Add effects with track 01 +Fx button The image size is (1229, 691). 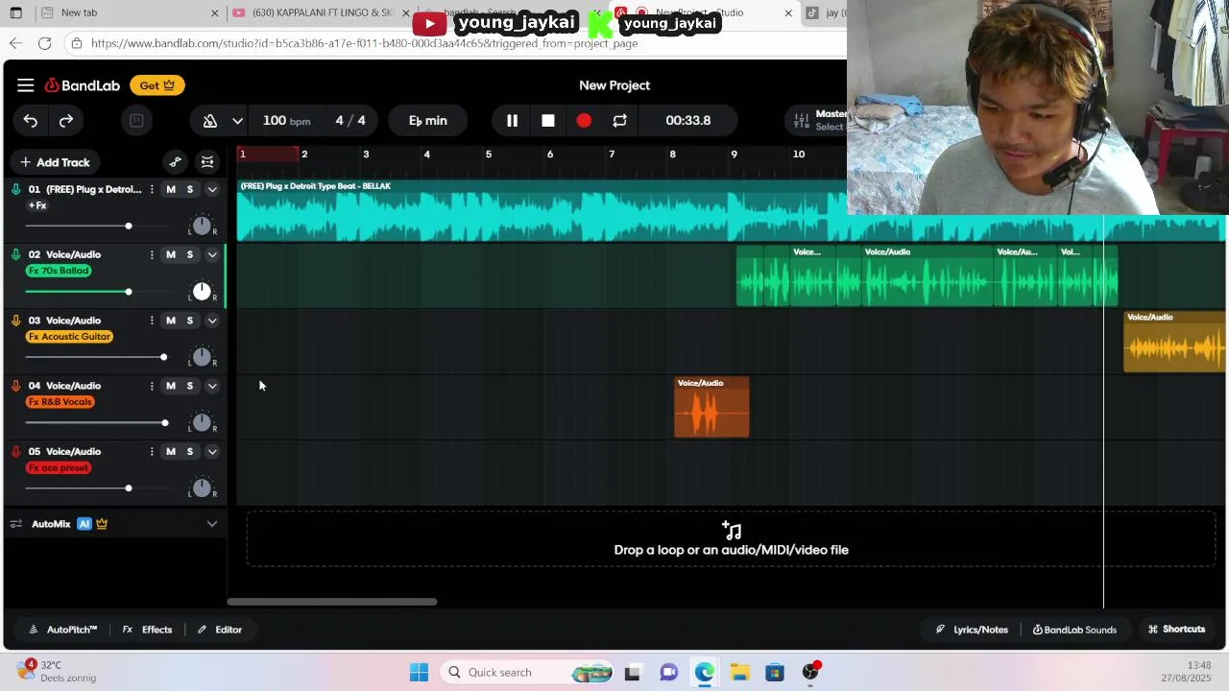tap(37, 206)
